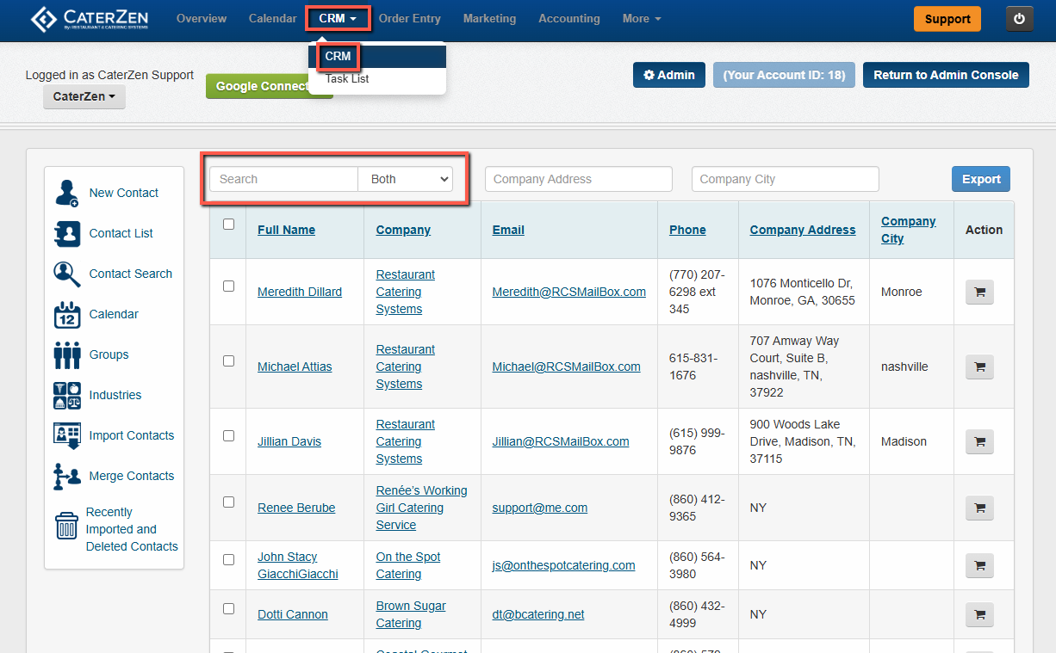Viewport: 1056px width, 653px height.
Task: Click the power logout icon
Action: tap(1020, 19)
